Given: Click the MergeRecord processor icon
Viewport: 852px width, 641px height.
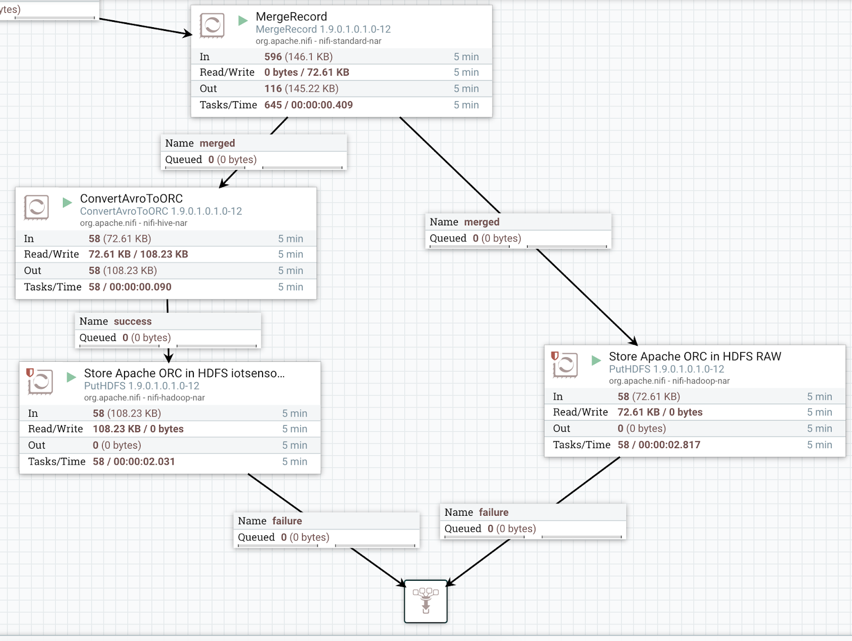Looking at the screenshot, I should click(212, 25).
